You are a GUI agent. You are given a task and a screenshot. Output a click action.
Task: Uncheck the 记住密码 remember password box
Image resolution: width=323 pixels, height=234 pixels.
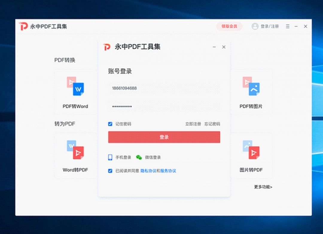point(110,124)
